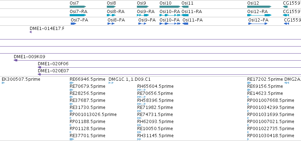Screen dimensions: 301x141
Task: Select the RP001034299.5prime EST marker
Action: click(x=248, y=111)
